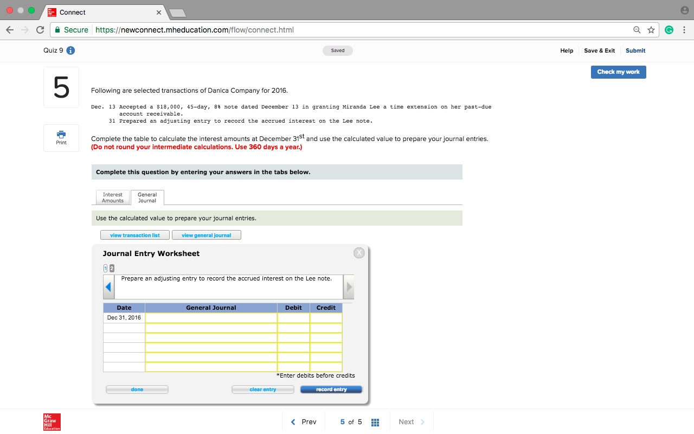This screenshot has width=694, height=434.
Task: Advance to next transaction with right arrow
Action: tap(349, 286)
